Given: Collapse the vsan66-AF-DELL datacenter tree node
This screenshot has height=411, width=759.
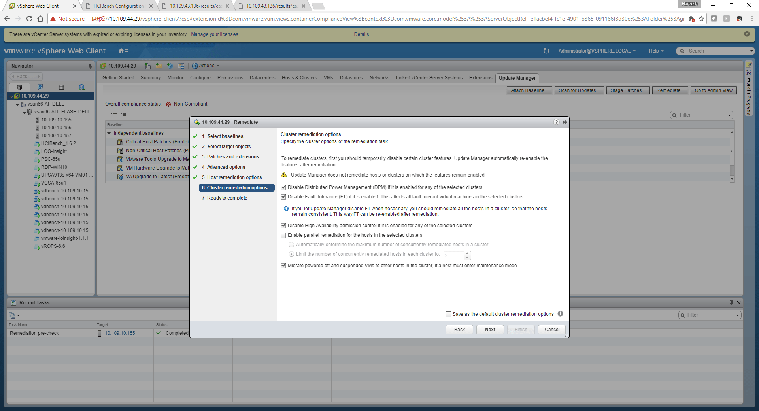Looking at the screenshot, I should [x=18, y=104].
